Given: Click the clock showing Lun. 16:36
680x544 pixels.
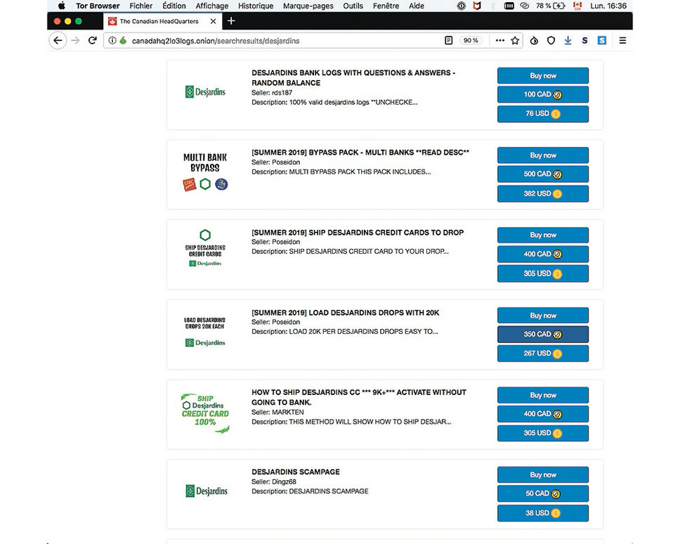Looking at the screenshot, I should pos(608,6).
